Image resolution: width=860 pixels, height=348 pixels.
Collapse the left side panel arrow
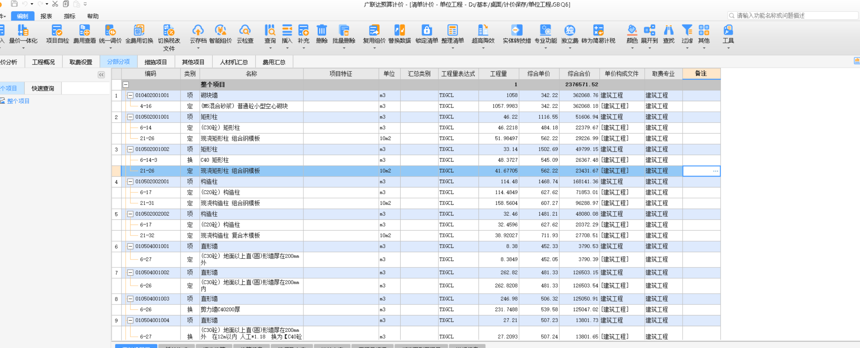pyautogui.click(x=101, y=75)
